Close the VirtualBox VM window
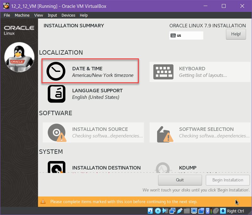252x215 pixels. tap(242, 6)
